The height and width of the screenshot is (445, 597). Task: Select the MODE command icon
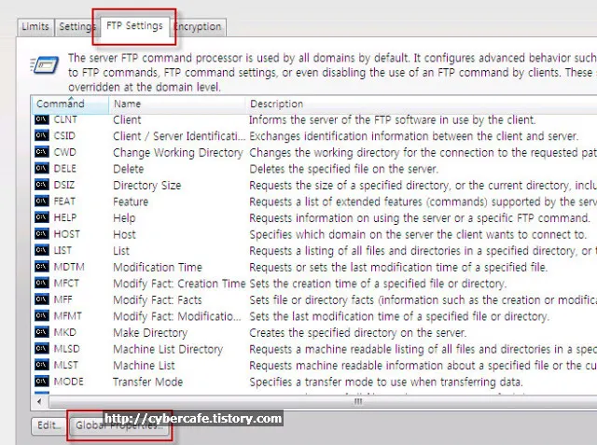(x=42, y=382)
